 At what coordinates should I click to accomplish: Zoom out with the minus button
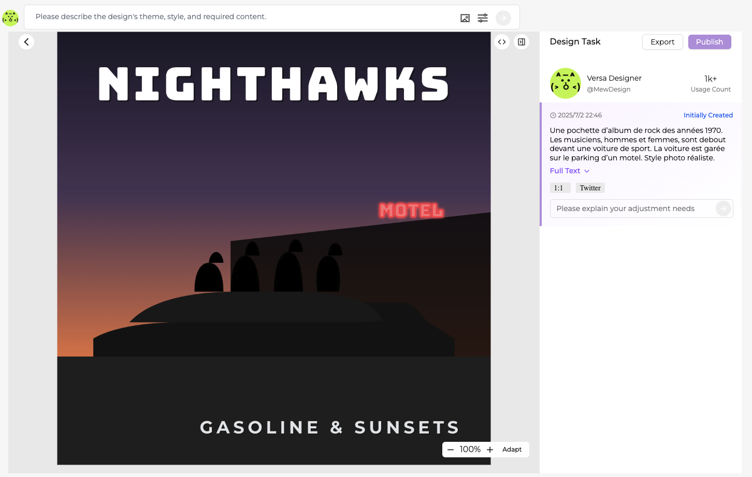[x=451, y=450]
